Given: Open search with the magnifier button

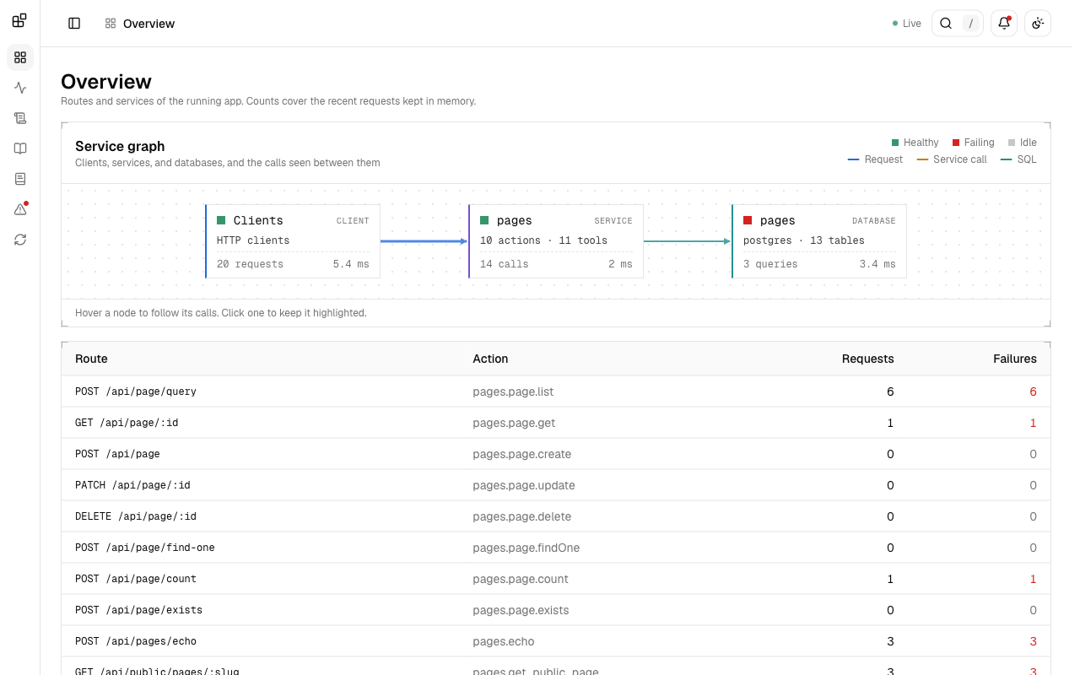Looking at the screenshot, I should click(958, 24).
